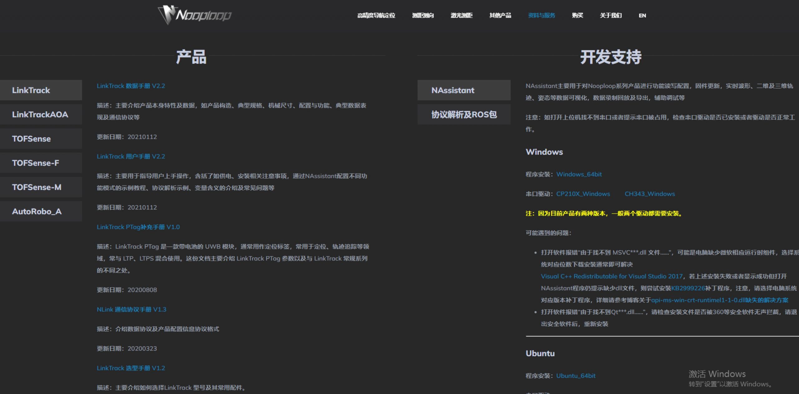The height and width of the screenshot is (394, 799).
Task: Select the 协议解析及ROS包 tab
Action: tap(464, 114)
